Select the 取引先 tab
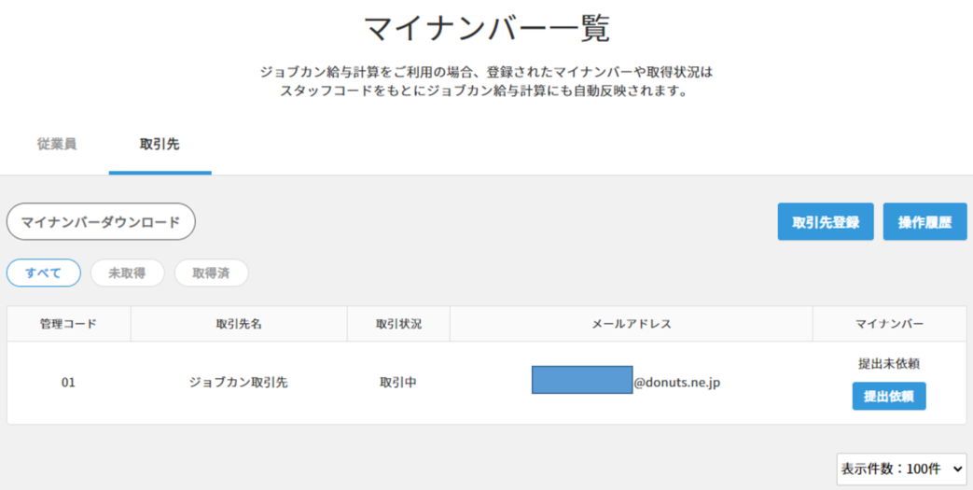 [x=160, y=145]
